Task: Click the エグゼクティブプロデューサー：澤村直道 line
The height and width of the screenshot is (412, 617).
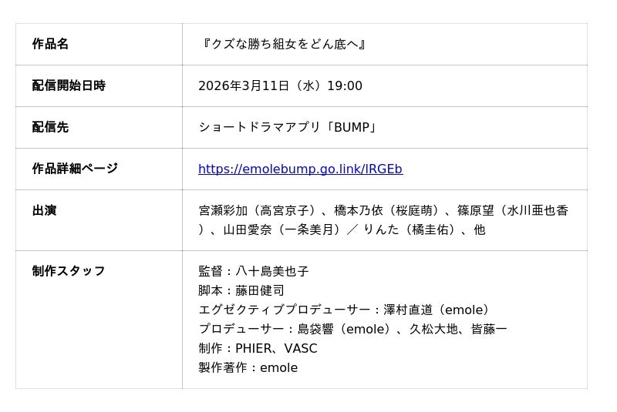Action: [x=344, y=310]
